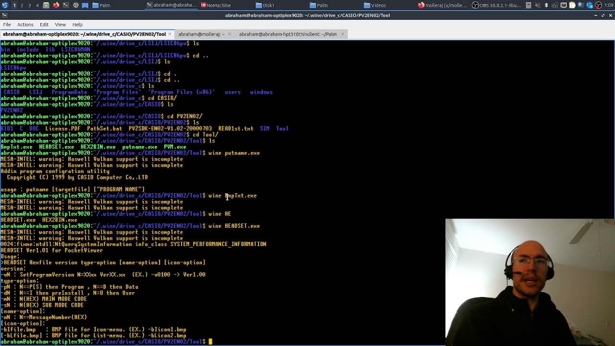Click 'wine putname.exe' command text

tap(234, 153)
